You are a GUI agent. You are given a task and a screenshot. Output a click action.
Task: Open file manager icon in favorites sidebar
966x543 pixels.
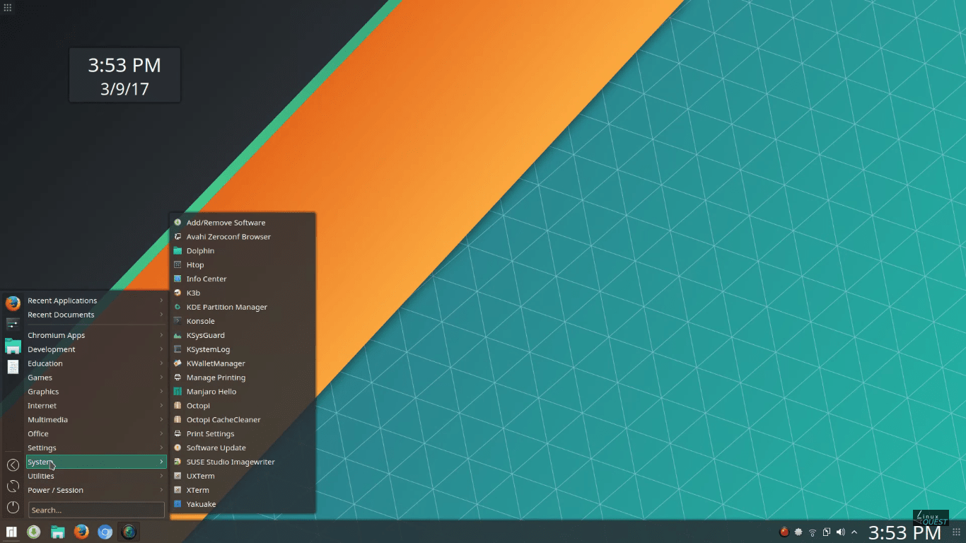[13, 346]
